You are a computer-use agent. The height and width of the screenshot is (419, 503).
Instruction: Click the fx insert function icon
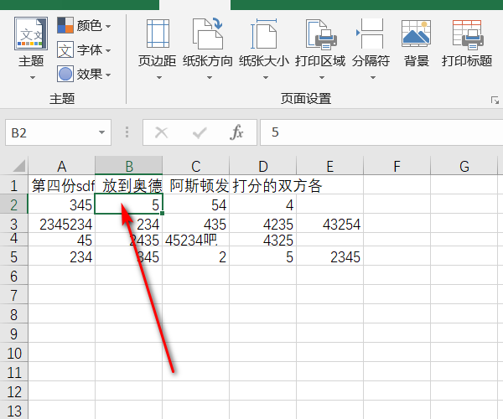point(236,132)
